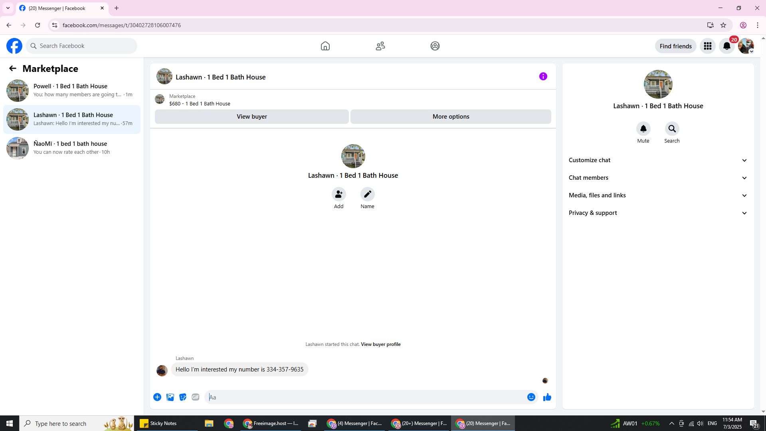Click the Windows taskbar search box

click(x=77, y=423)
